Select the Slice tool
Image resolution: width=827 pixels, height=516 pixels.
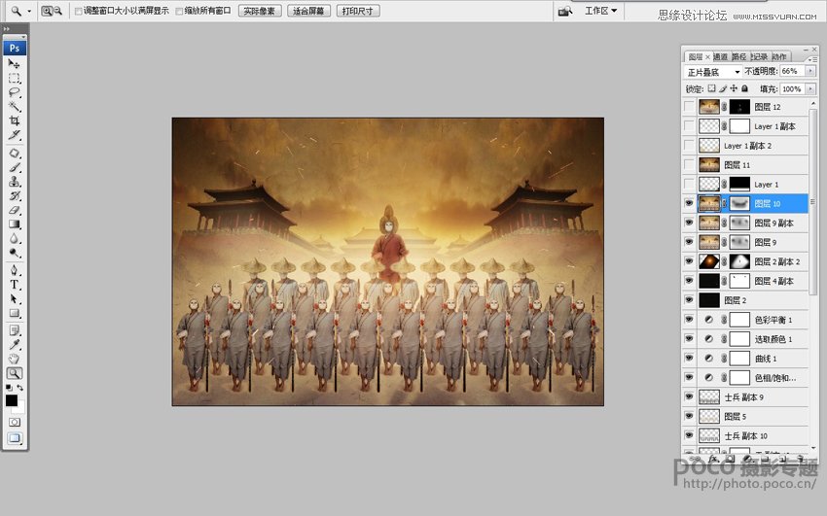click(15, 135)
